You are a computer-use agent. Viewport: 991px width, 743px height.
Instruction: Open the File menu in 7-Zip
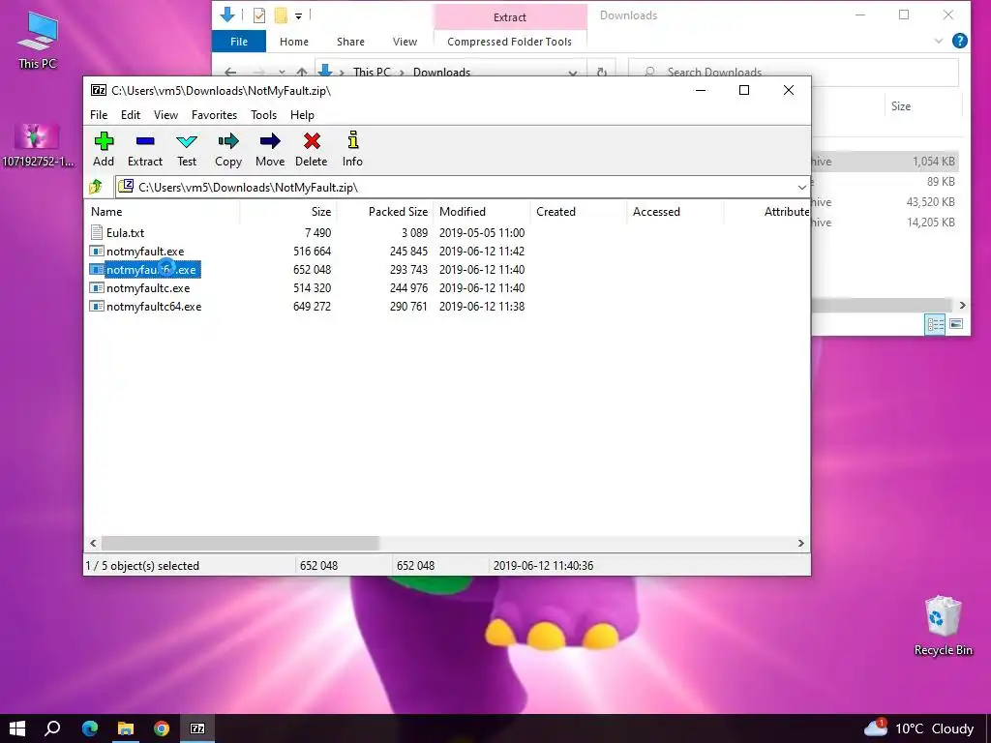(99, 115)
